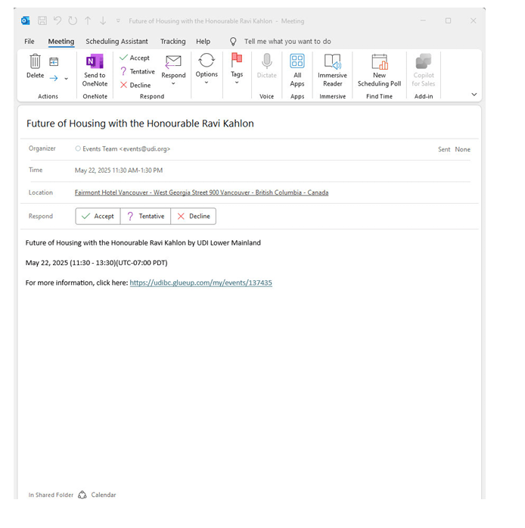Switch to the Scheduling Assistant tab

point(116,42)
